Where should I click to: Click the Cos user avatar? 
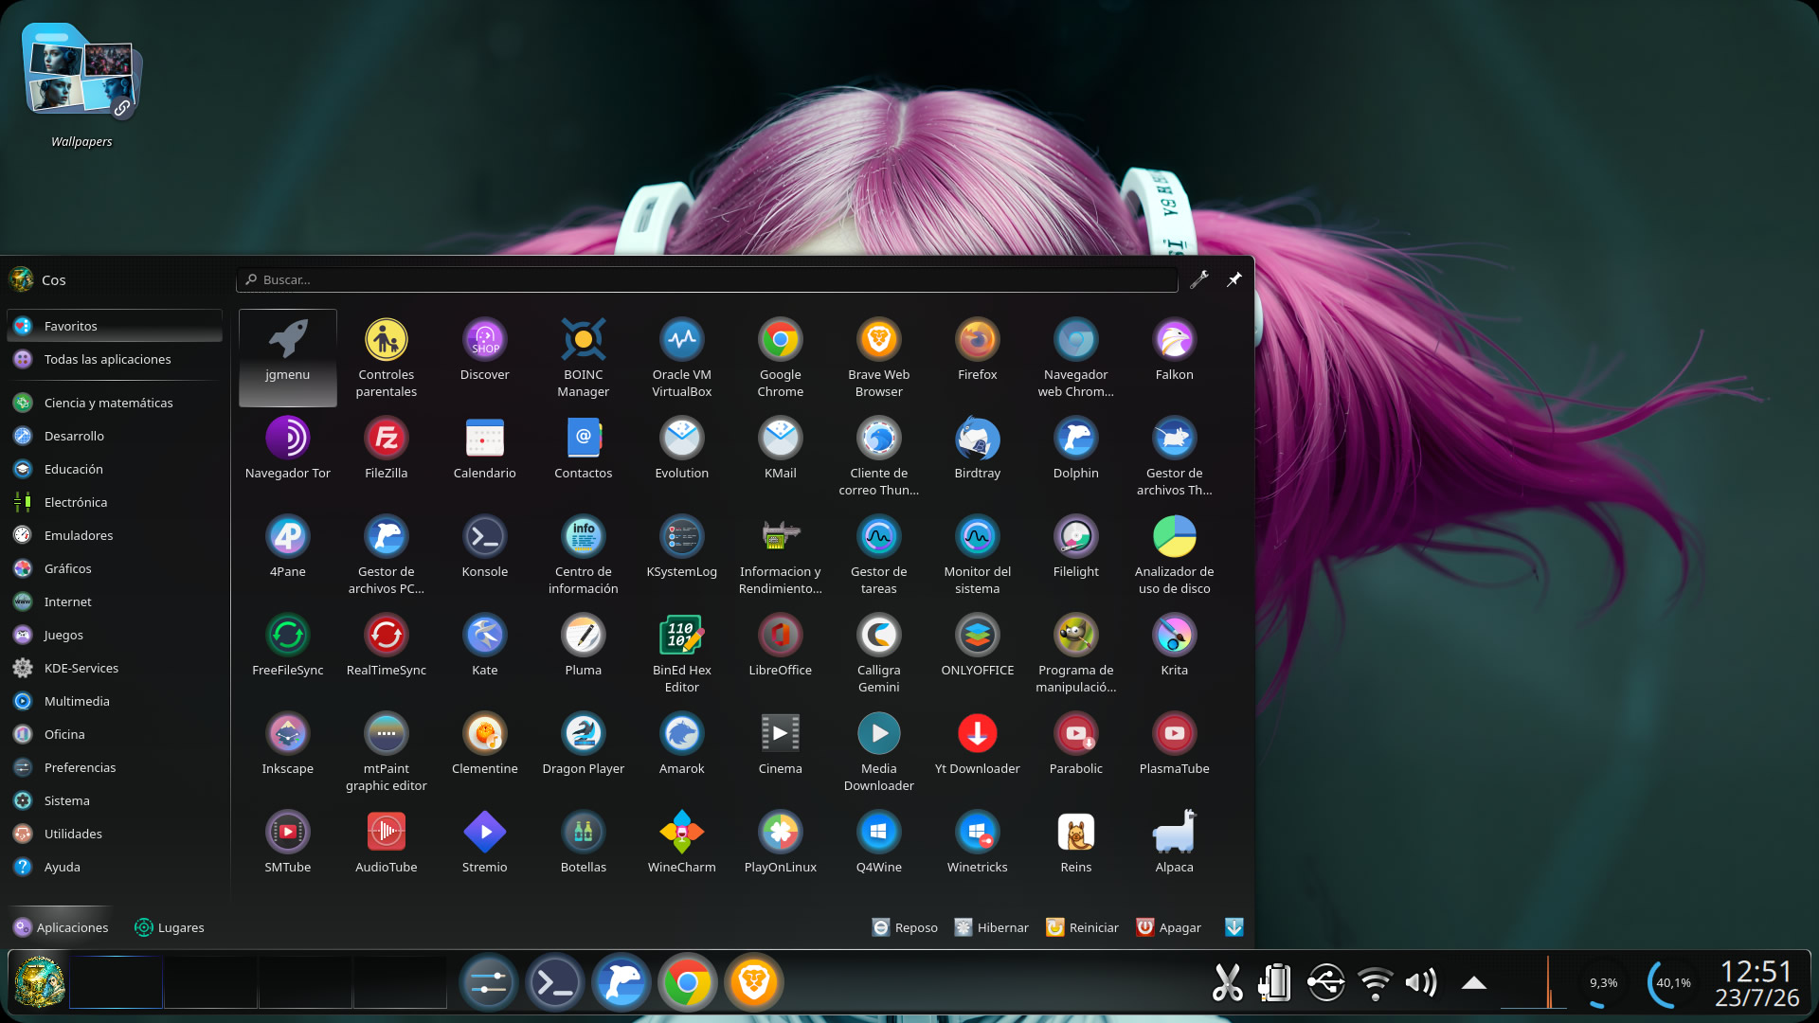pyautogui.click(x=21, y=279)
